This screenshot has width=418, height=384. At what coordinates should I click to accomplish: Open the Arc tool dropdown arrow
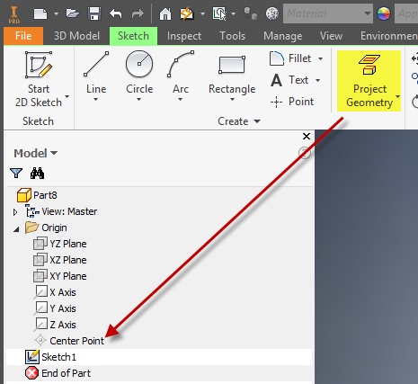point(180,100)
